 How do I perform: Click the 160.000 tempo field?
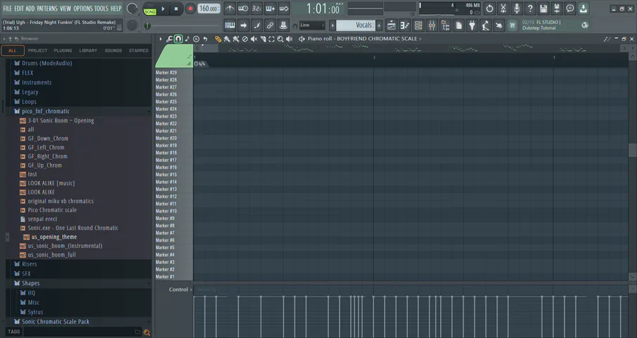pos(210,8)
